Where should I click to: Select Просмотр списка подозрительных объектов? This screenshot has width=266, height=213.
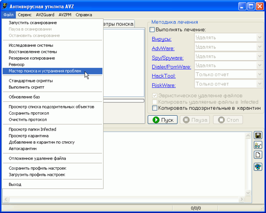point(53,107)
